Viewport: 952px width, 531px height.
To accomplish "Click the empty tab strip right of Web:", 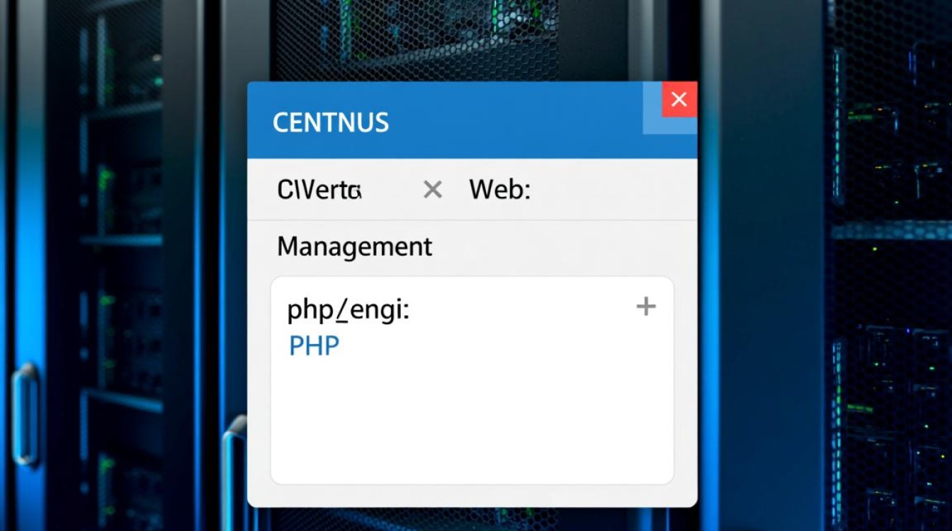I will (613, 190).
